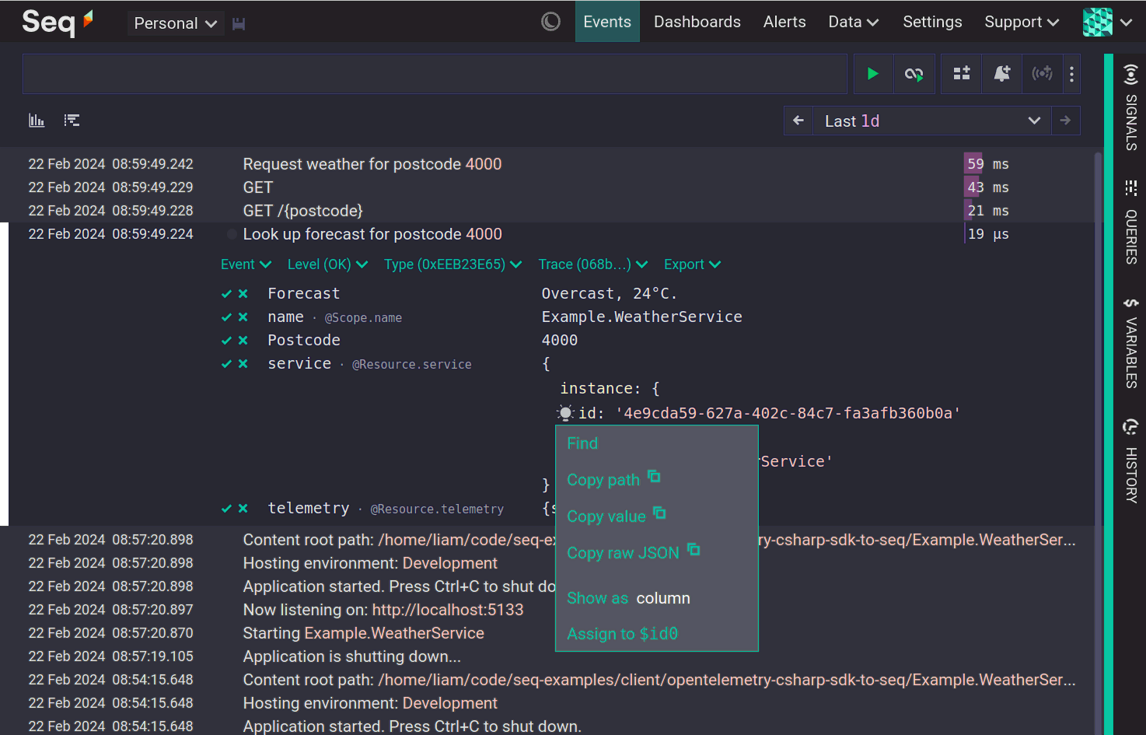Click the checkmark beside the Forecast property
Viewport: 1146px width, 735px height.
[x=226, y=294]
